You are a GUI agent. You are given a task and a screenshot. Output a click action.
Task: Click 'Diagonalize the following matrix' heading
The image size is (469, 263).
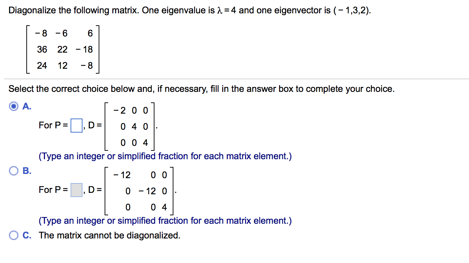tap(70, 10)
